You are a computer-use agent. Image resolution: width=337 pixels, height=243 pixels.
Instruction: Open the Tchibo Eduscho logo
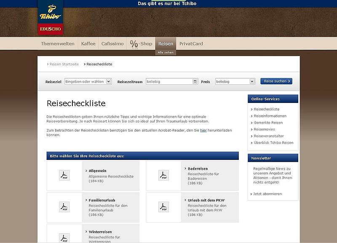(x=51, y=17)
